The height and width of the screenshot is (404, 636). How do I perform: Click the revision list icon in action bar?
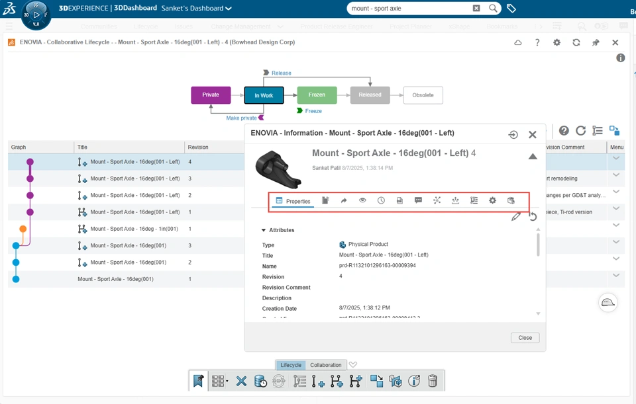point(299,381)
